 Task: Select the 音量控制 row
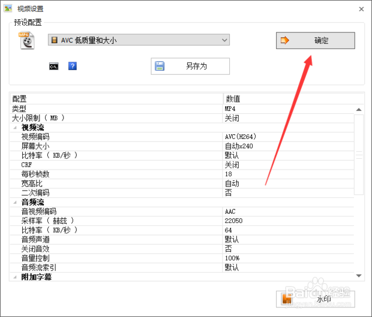click(182, 258)
